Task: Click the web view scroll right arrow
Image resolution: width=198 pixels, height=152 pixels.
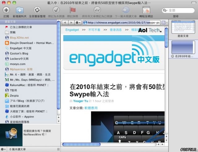Action: pyautogui.click(x=162, y=144)
